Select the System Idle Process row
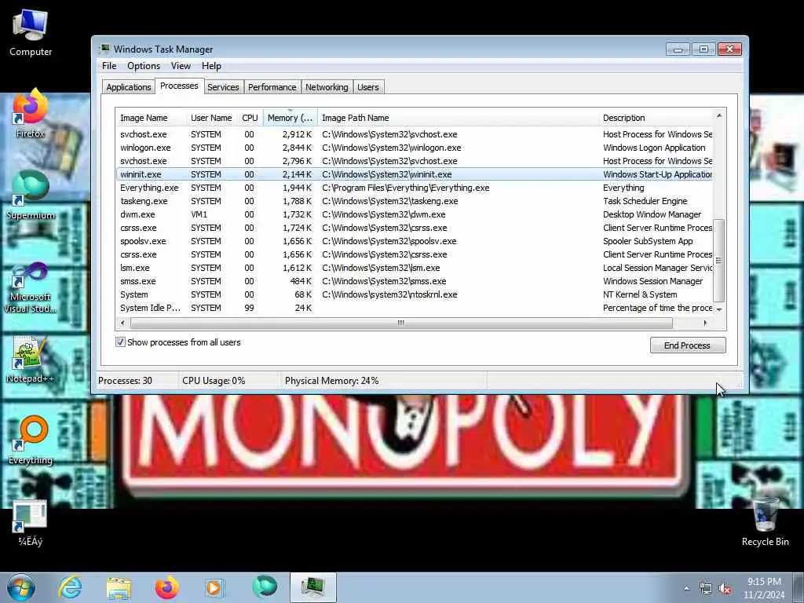Screen dimensions: 804x603 (x=415, y=308)
